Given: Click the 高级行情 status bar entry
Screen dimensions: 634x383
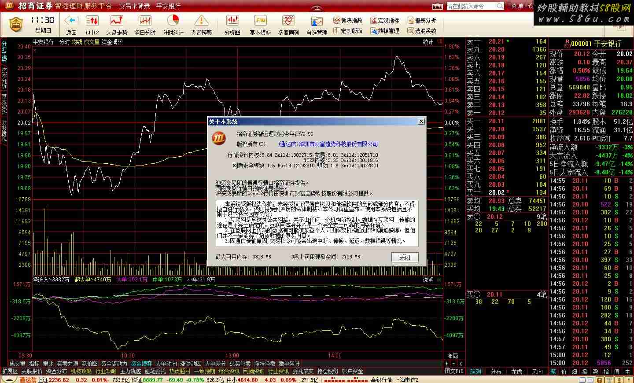Looking at the screenshot, I should click(x=381, y=380).
